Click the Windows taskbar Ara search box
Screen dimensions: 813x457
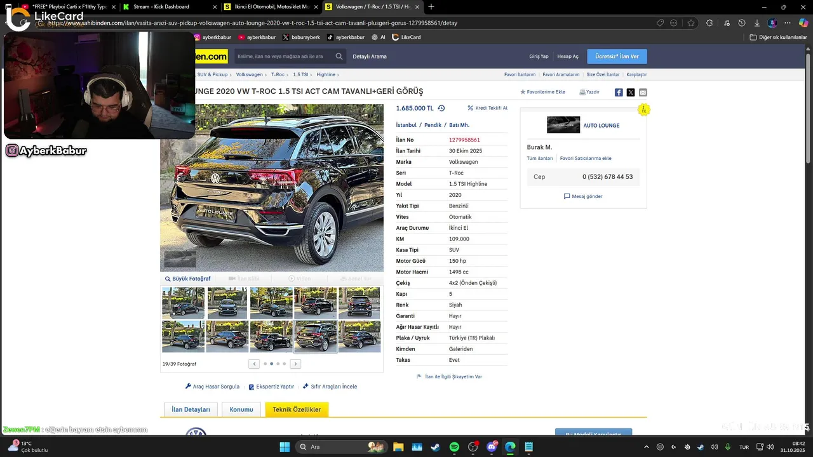[x=342, y=447]
